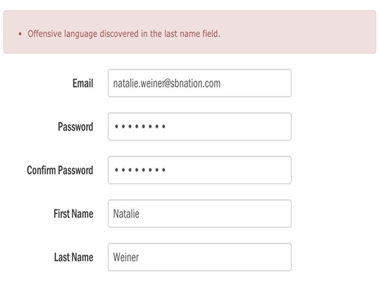Click the word 'Offensive' in the error message

point(45,33)
